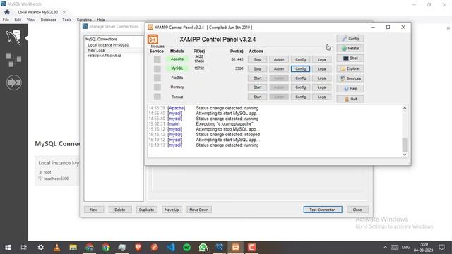Open notification center in the system tray
Viewport: 452px width, 254px height.
tap(441, 248)
